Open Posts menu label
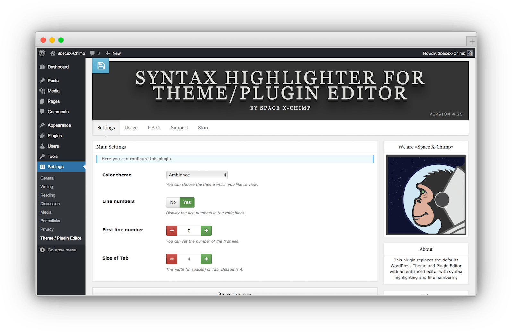The width and height of the screenshot is (512, 332). click(53, 81)
